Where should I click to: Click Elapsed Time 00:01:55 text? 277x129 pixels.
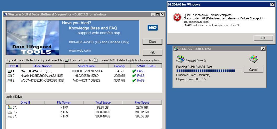191,79
